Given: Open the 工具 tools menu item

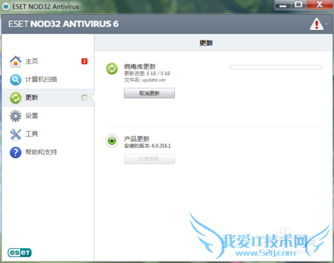Looking at the screenshot, I should [x=48, y=134].
